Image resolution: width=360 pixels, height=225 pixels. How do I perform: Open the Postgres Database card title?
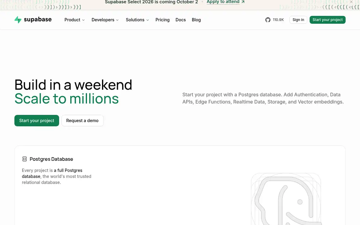(x=51, y=159)
